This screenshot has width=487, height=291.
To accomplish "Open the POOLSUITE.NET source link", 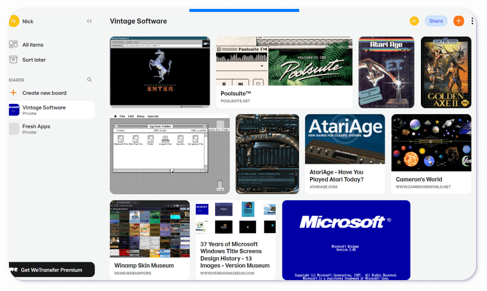I will tap(236, 101).
